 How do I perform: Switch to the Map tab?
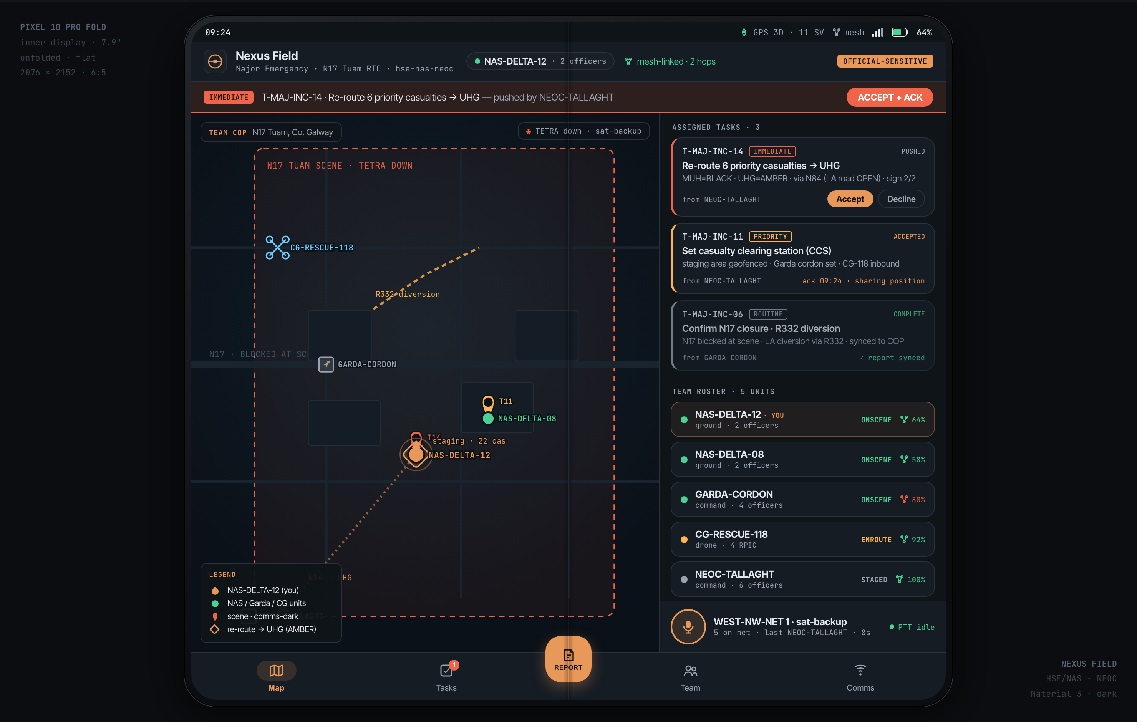coord(276,677)
